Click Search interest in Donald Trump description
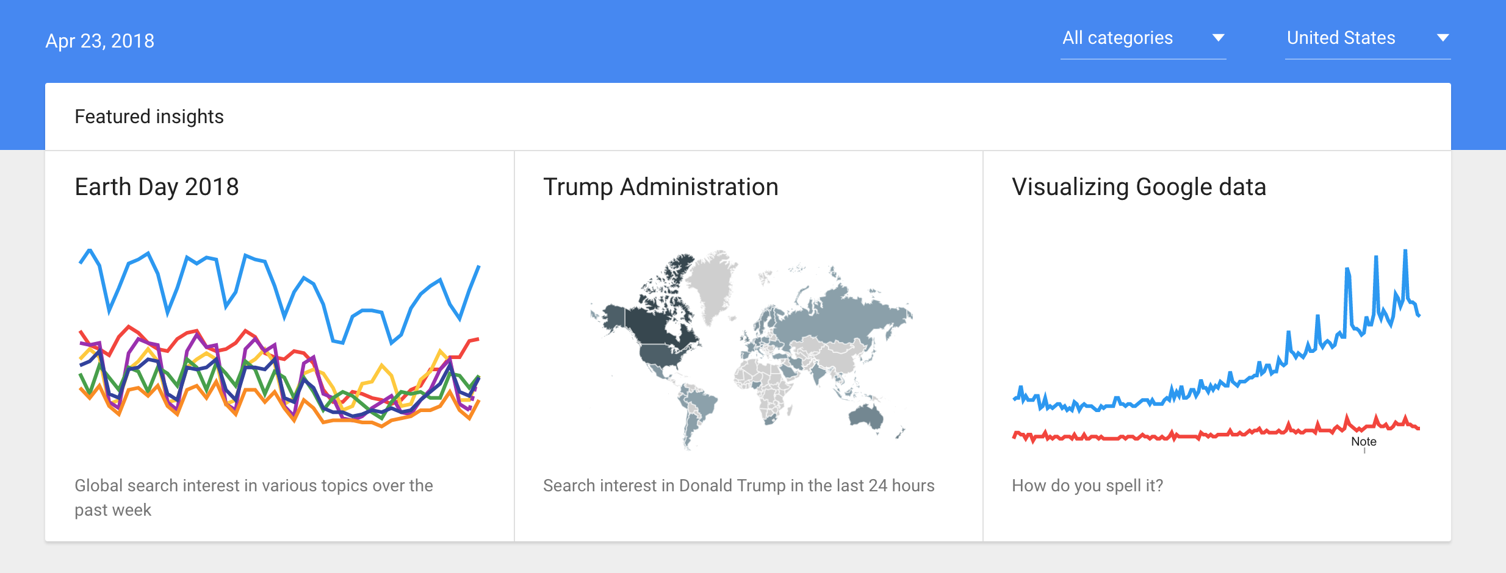Image resolution: width=1506 pixels, height=573 pixels. click(738, 485)
